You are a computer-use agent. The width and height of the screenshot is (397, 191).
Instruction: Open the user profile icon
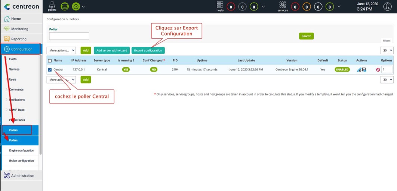click(388, 7)
